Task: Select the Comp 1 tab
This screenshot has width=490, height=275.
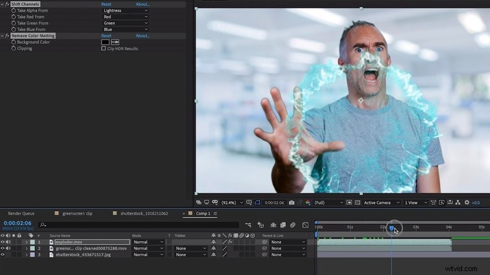Action: click(203, 214)
